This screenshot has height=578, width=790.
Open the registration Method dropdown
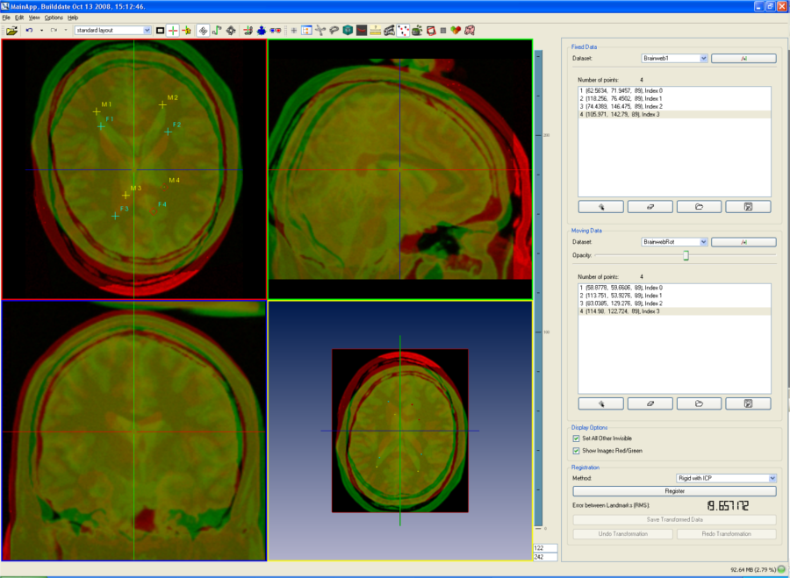pos(772,478)
